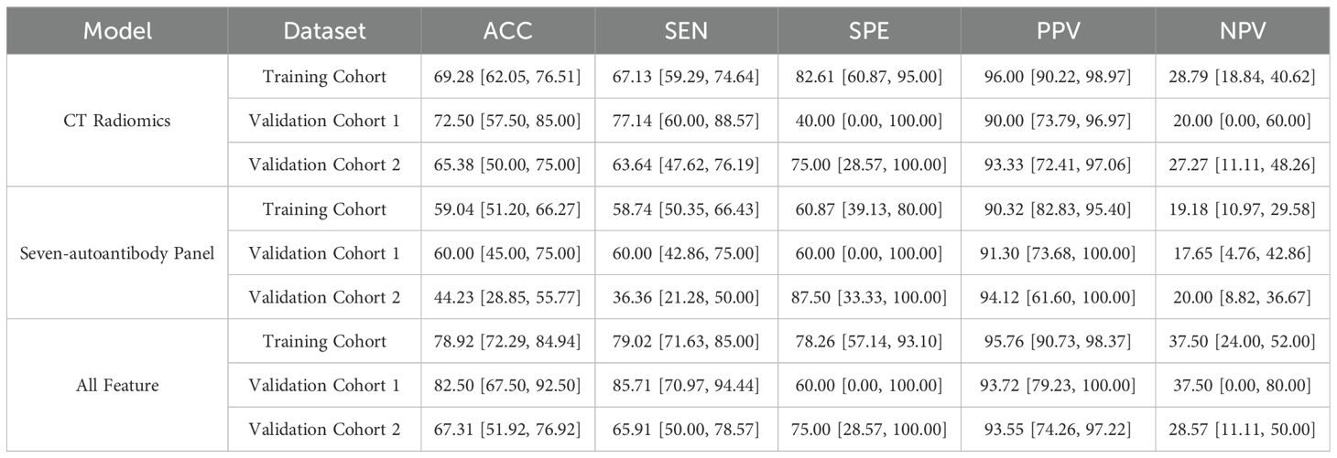The height and width of the screenshot is (458, 1337).
Task: Select the CT Radiomics model cell
Action: (117, 121)
